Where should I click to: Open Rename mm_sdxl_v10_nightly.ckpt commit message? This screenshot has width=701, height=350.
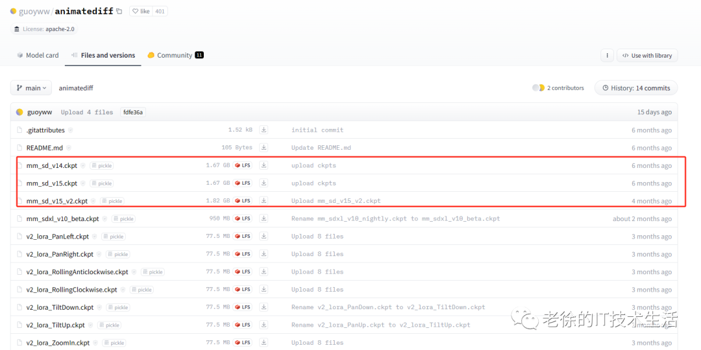(x=396, y=219)
